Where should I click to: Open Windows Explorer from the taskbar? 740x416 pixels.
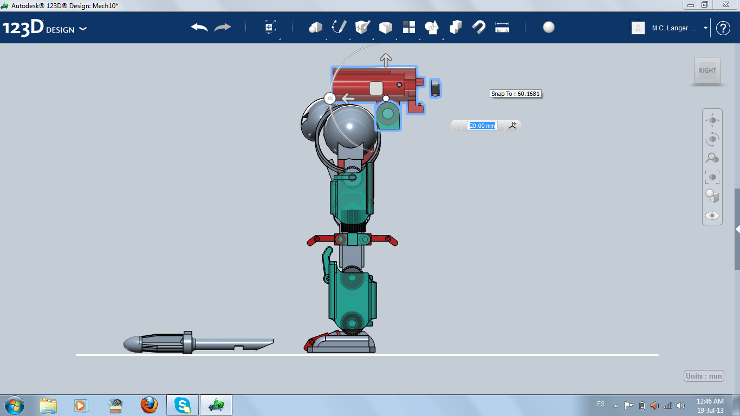point(48,405)
